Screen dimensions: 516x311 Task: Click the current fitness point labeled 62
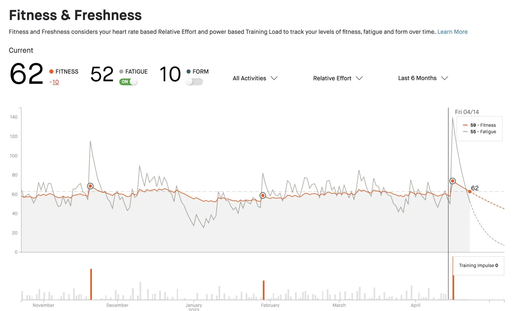(470, 191)
